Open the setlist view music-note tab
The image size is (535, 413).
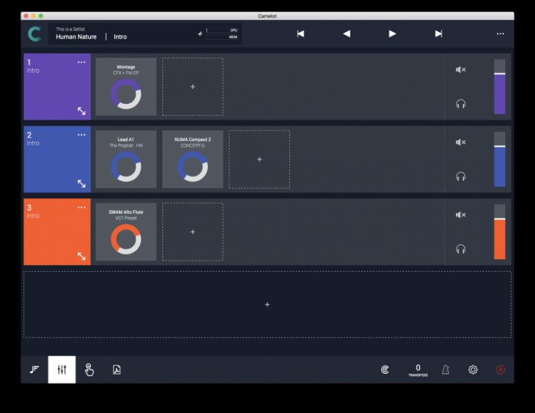pyautogui.click(x=34, y=370)
